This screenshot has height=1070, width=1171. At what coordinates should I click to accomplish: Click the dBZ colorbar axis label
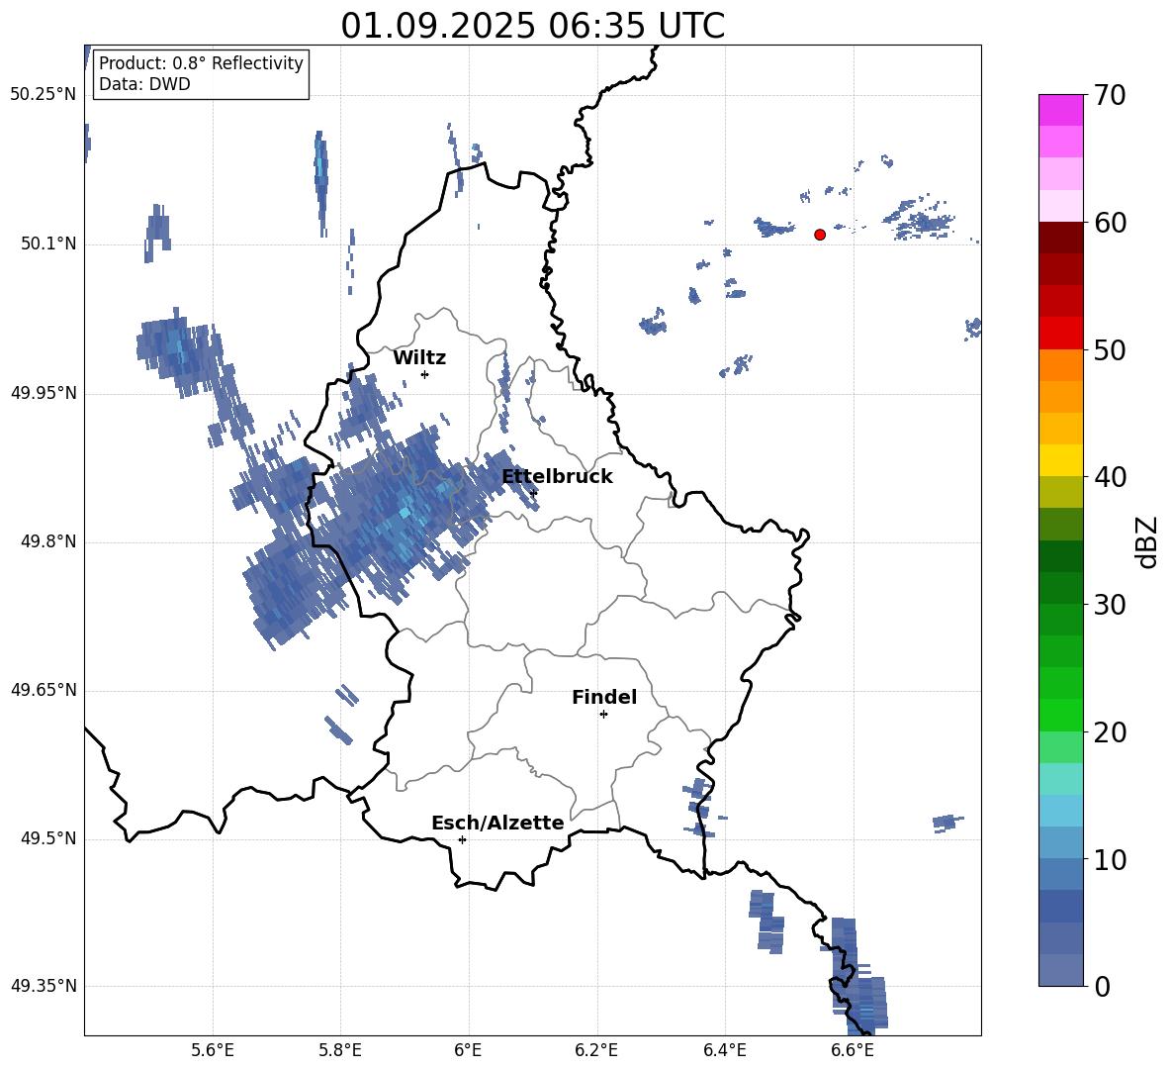pos(1147,541)
